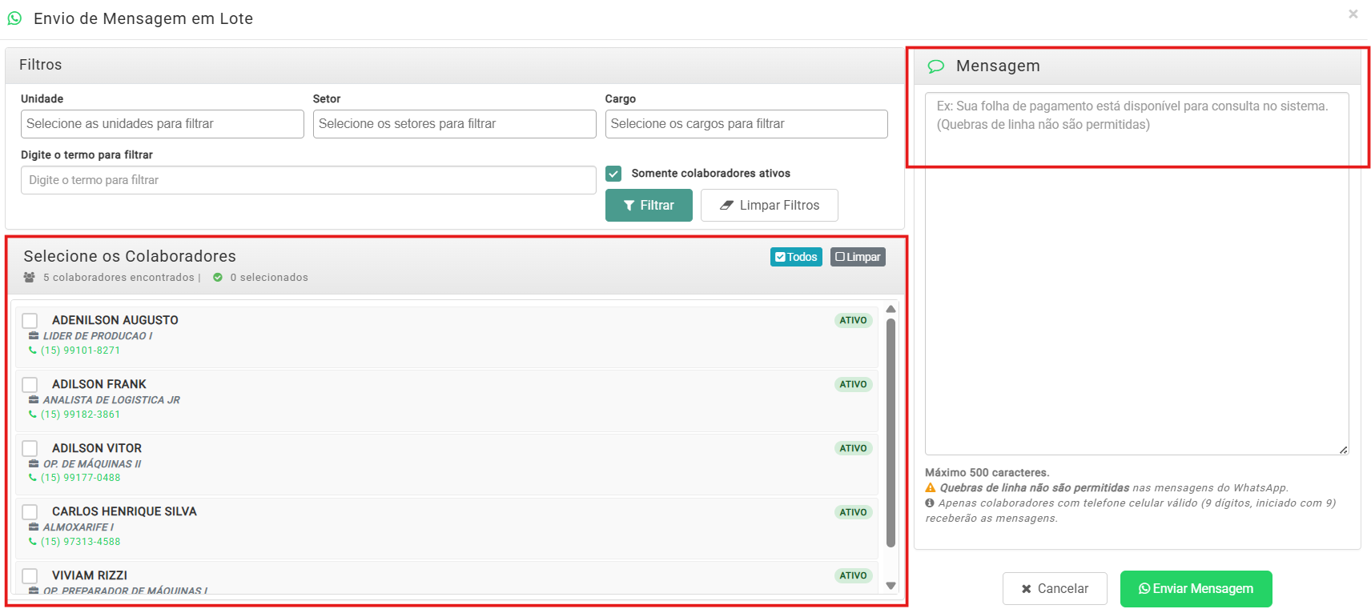Image resolution: width=1371 pixels, height=613 pixels.
Task: Click the WhatsApp icon in the dialog title
Action: point(14,18)
